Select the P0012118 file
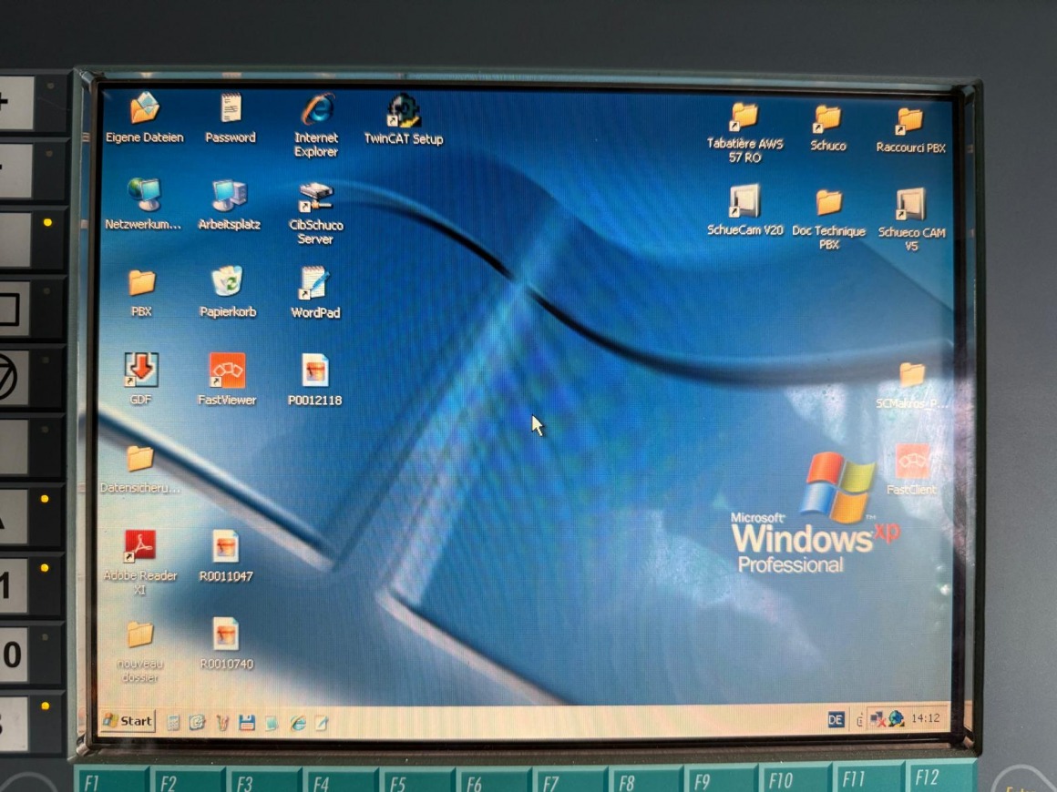1057x792 pixels. [314, 371]
